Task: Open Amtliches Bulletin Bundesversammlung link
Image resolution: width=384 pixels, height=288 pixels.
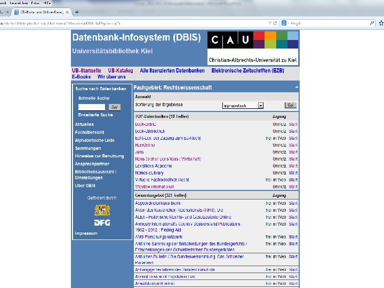Action: coord(189,260)
